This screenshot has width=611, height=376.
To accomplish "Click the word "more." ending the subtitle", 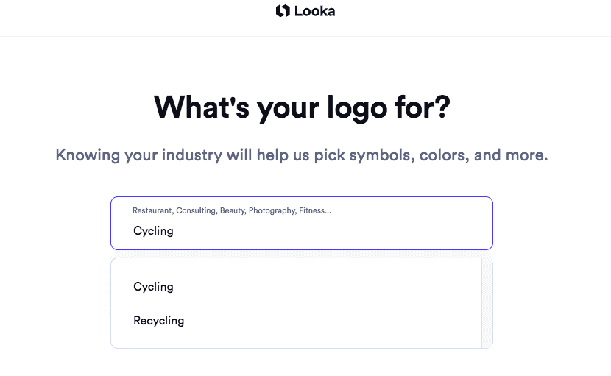I will (526, 156).
